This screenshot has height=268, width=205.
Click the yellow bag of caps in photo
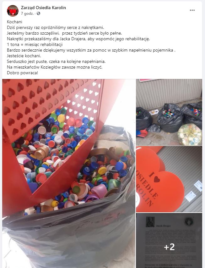tap(190, 134)
